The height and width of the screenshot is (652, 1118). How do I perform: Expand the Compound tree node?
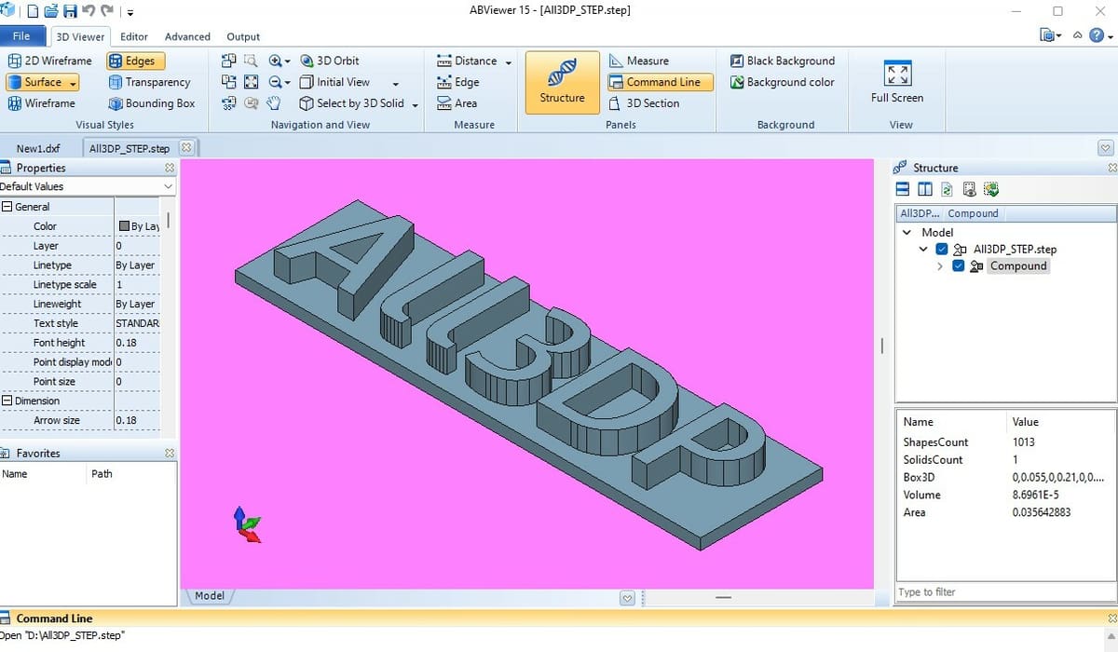click(940, 266)
